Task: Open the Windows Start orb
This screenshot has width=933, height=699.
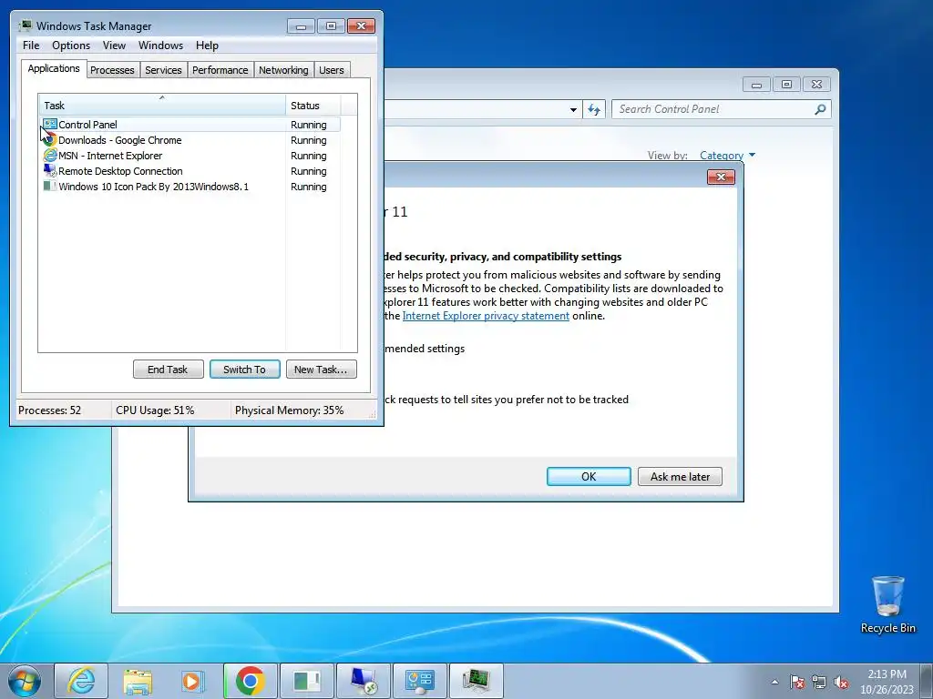Action: pos(25,681)
